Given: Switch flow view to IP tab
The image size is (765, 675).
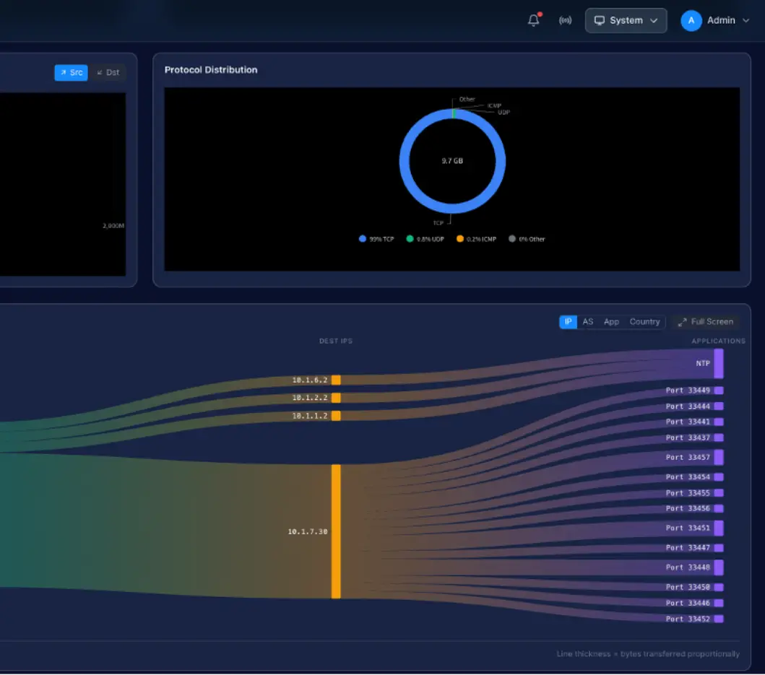Looking at the screenshot, I should point(568,322).
